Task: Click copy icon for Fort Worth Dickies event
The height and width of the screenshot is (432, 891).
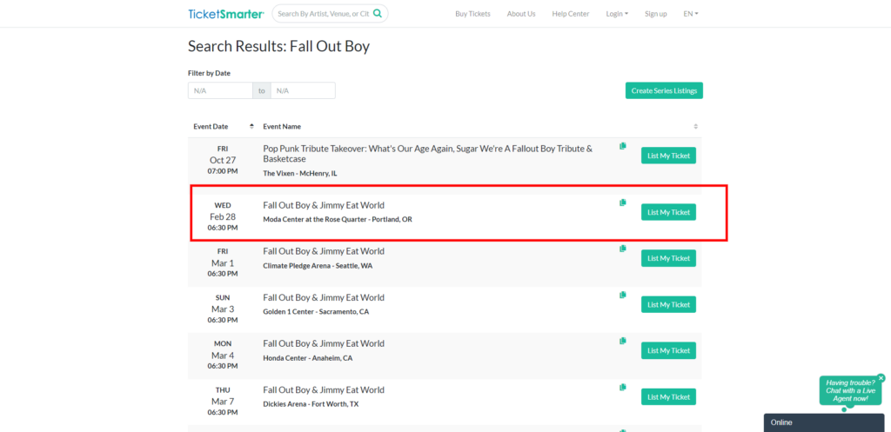Action: coord(622,387)
